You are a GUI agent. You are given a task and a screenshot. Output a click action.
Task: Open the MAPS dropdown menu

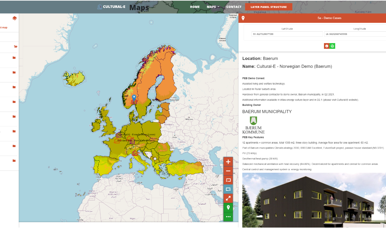click(213, 7)
